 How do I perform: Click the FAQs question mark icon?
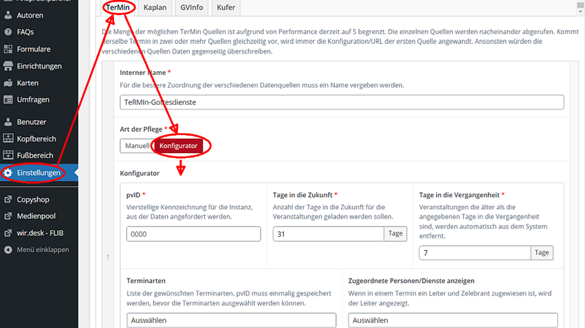click(8, 32)
